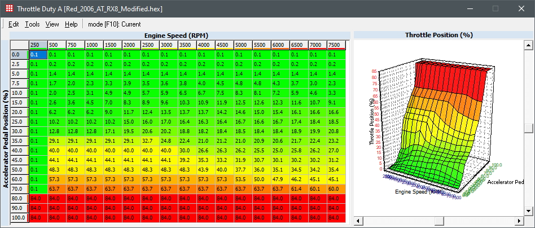Click the mode [F10]: Current label
The width and height of the screenshot is (535, 228).
[115, 24]
